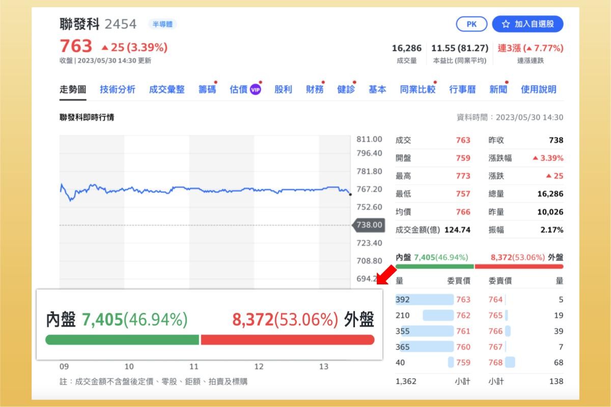
Task: Click the bid price 759 row
Action: (x=433, y=363)
